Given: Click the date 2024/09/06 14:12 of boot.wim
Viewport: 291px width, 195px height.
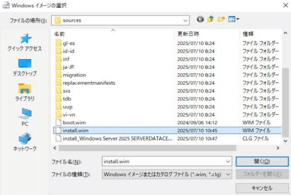Looking at the screenshot, I should (197, 123).
